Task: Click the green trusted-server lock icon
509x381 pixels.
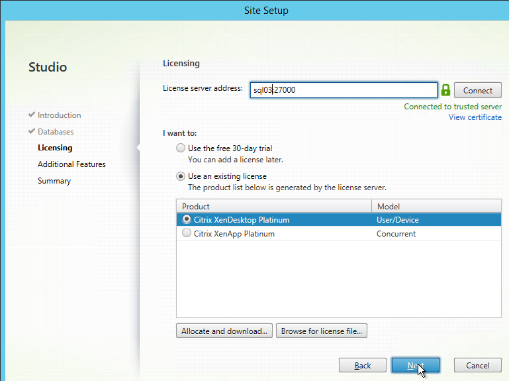Action: [x=445, y=90]
